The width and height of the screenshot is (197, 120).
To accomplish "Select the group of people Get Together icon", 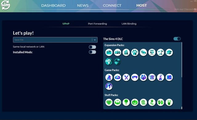I will [118, 52].
